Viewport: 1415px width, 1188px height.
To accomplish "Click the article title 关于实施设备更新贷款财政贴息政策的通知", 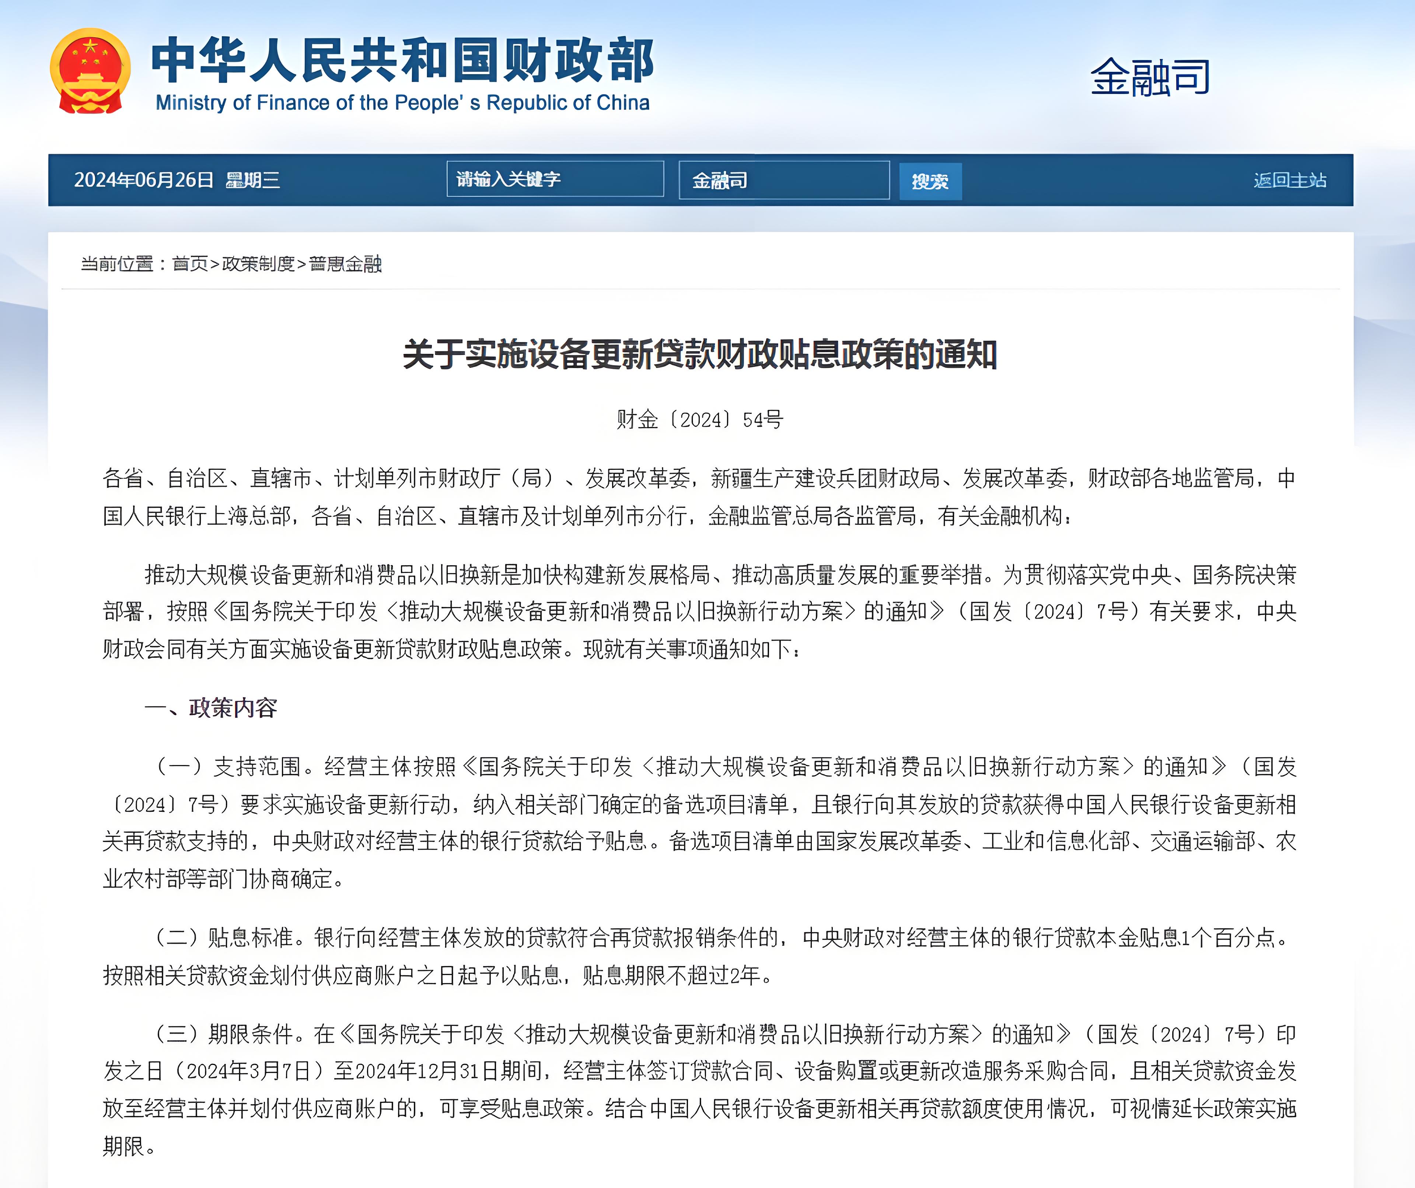I will pos(700,354).
